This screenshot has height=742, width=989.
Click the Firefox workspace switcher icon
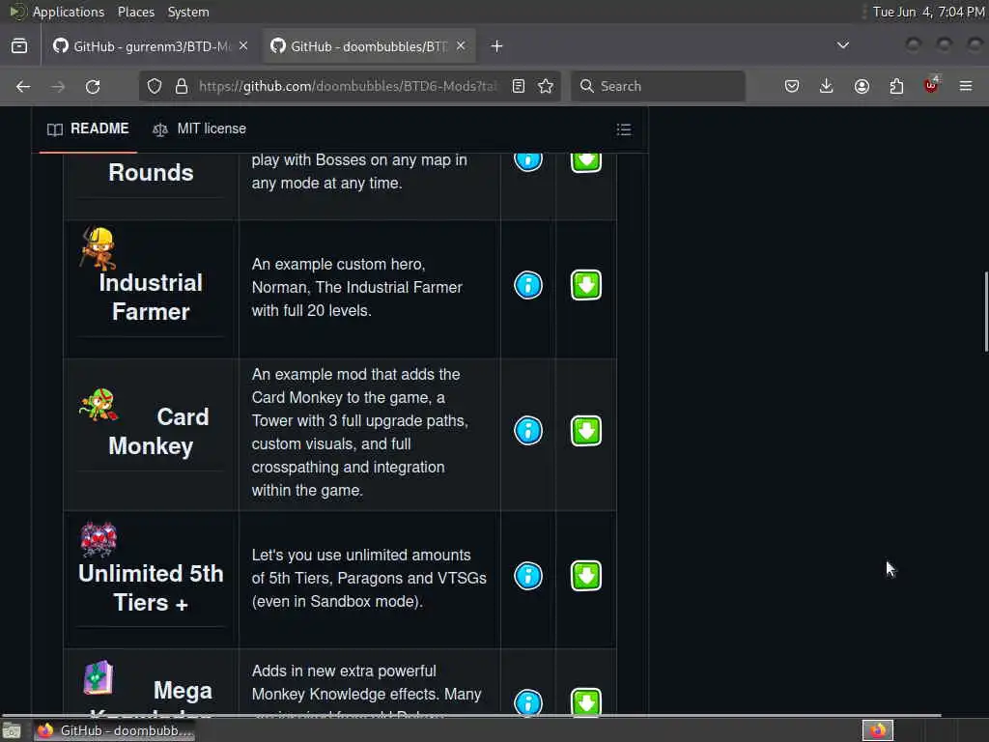tap(878, 730)
